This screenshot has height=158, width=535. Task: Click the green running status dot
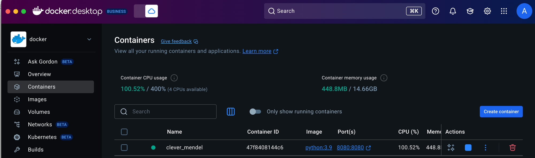coord(153,148)
